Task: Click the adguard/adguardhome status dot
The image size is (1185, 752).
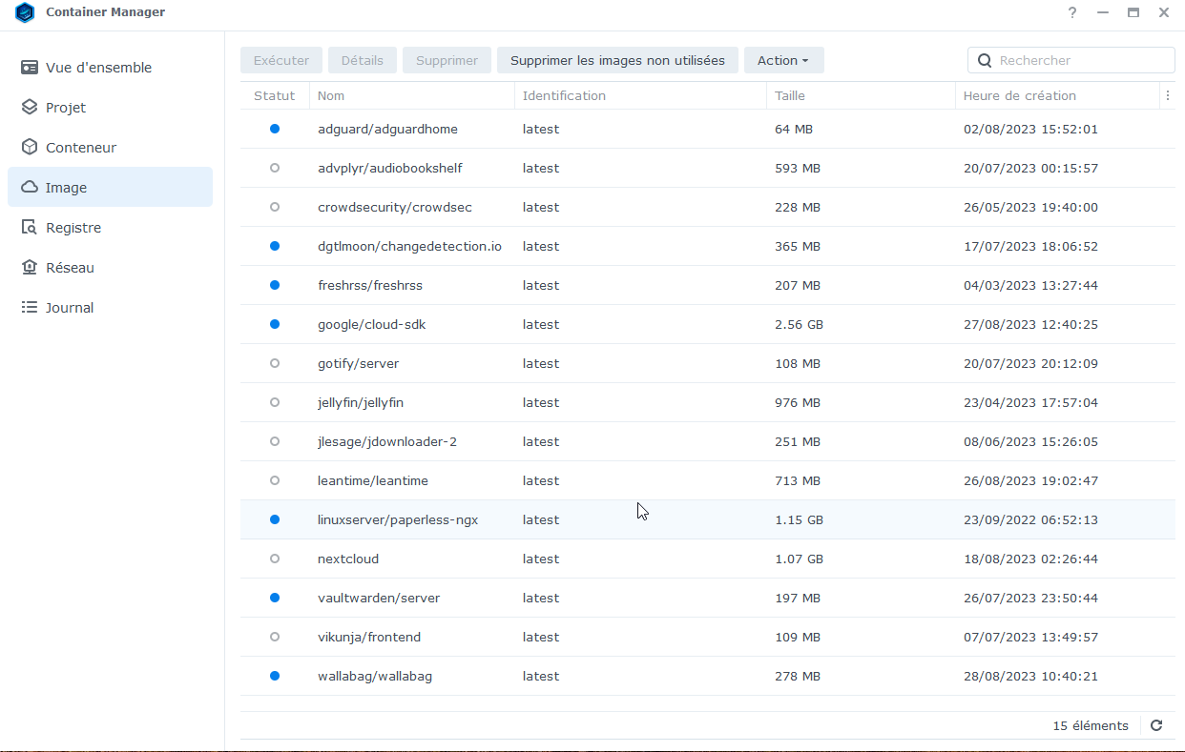Action: click(x=275, y=129)
